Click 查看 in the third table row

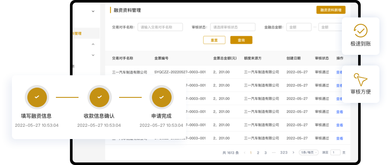(x=339, y=99)
